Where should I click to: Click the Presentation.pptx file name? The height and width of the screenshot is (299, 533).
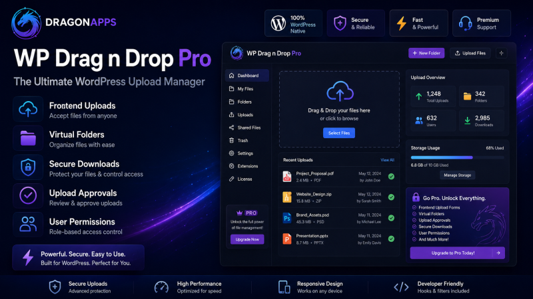tap(312, 236)
